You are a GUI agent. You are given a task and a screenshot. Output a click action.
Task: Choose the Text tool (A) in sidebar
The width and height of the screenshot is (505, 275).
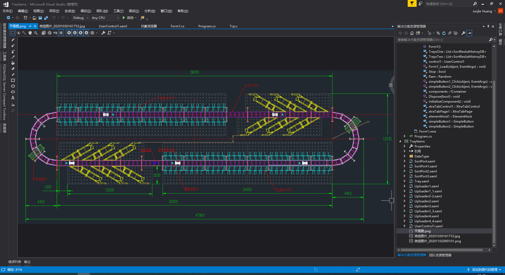click(x=13, y=98)
